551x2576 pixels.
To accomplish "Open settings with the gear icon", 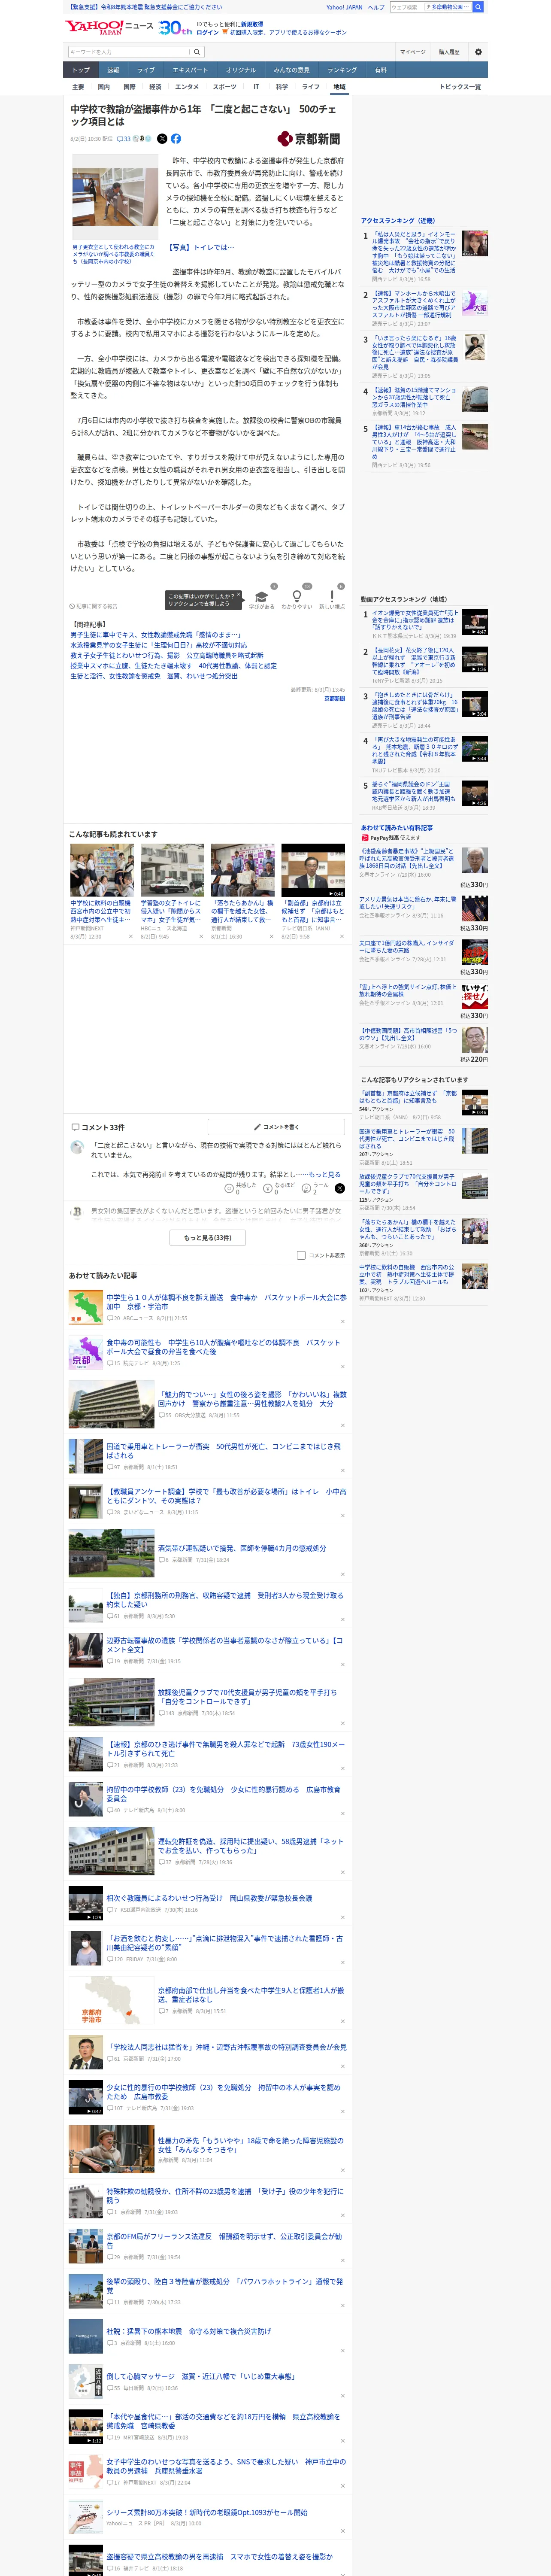I will 477,52.
